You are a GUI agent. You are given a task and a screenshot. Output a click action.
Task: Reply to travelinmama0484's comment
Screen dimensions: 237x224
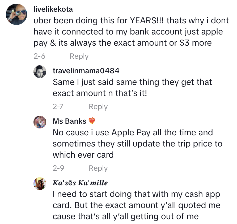click(98, 107)
